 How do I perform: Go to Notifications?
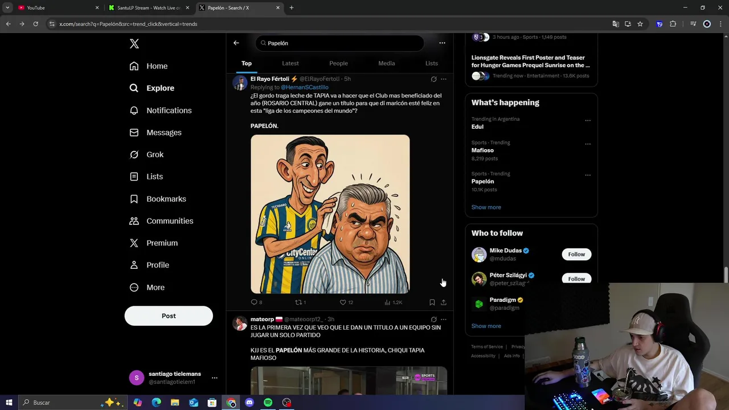coord(161,110)
